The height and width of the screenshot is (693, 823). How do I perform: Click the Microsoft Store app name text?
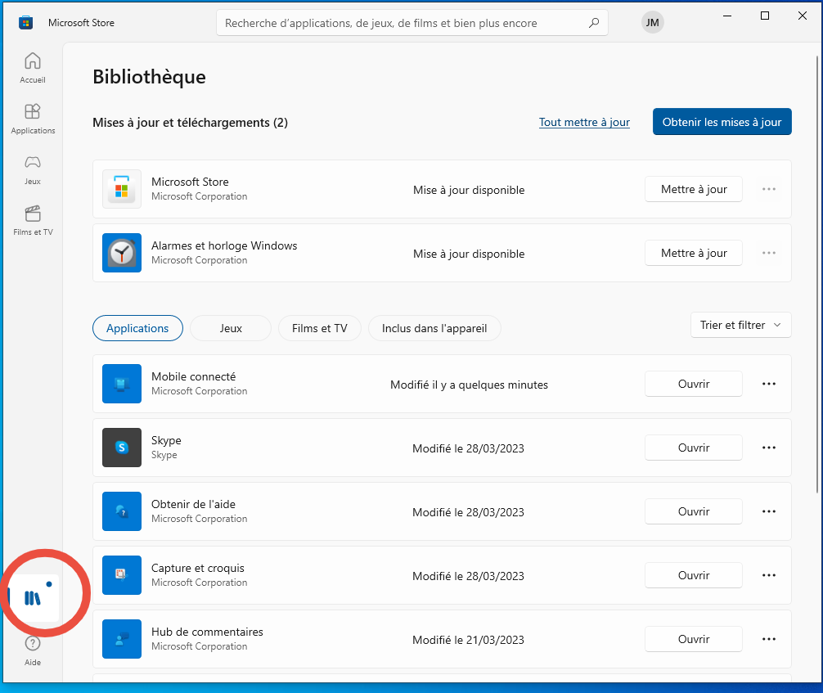(190, 182)
